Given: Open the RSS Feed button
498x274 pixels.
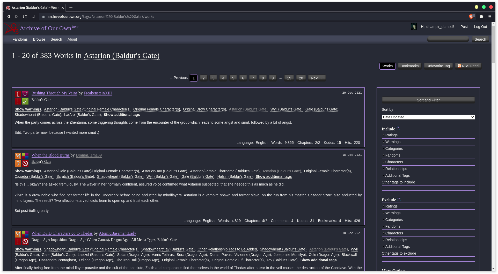Looking at the screenshot, I should [468, 66].
